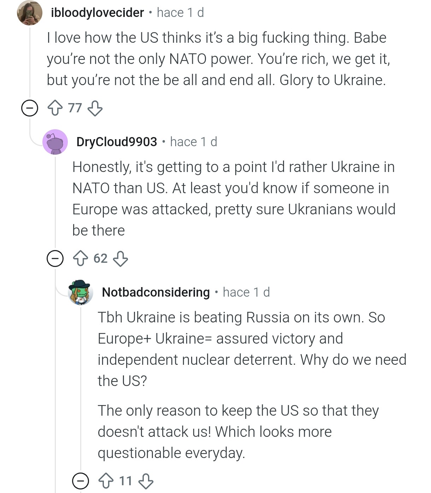Collapse ibloodylovecider's comment thread

click(x=30, y=108)
